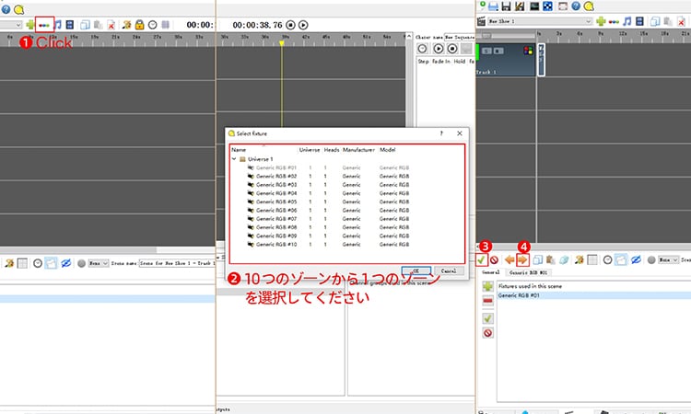Open a workspace file in right window
The height and width of the screenshot is (414, 691).
494,6
